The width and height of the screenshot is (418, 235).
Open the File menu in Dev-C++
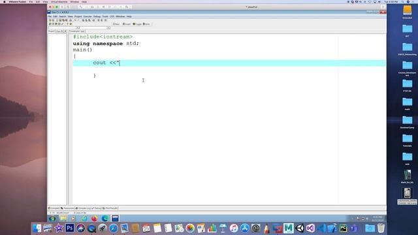[50, 16]
